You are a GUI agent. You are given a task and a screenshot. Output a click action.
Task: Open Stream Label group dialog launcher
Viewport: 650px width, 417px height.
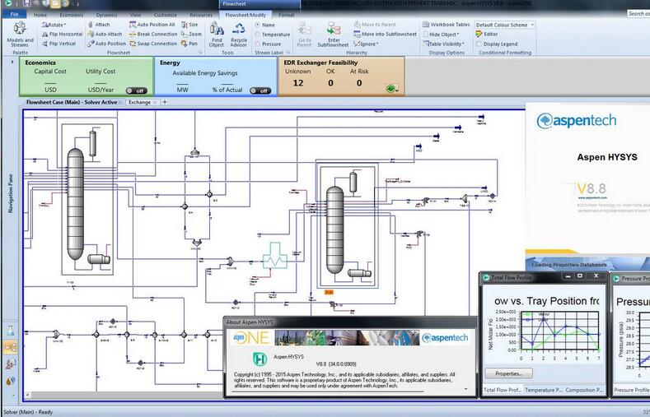click(288, 53)
